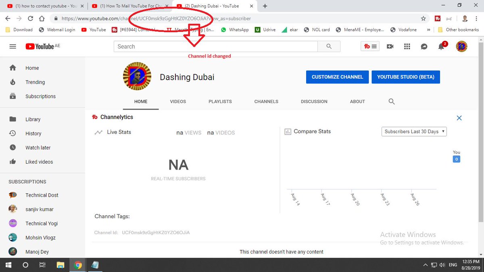Click the browser address bar URL
This screenshot has width=484, height=272.
[x=156, y=19]
